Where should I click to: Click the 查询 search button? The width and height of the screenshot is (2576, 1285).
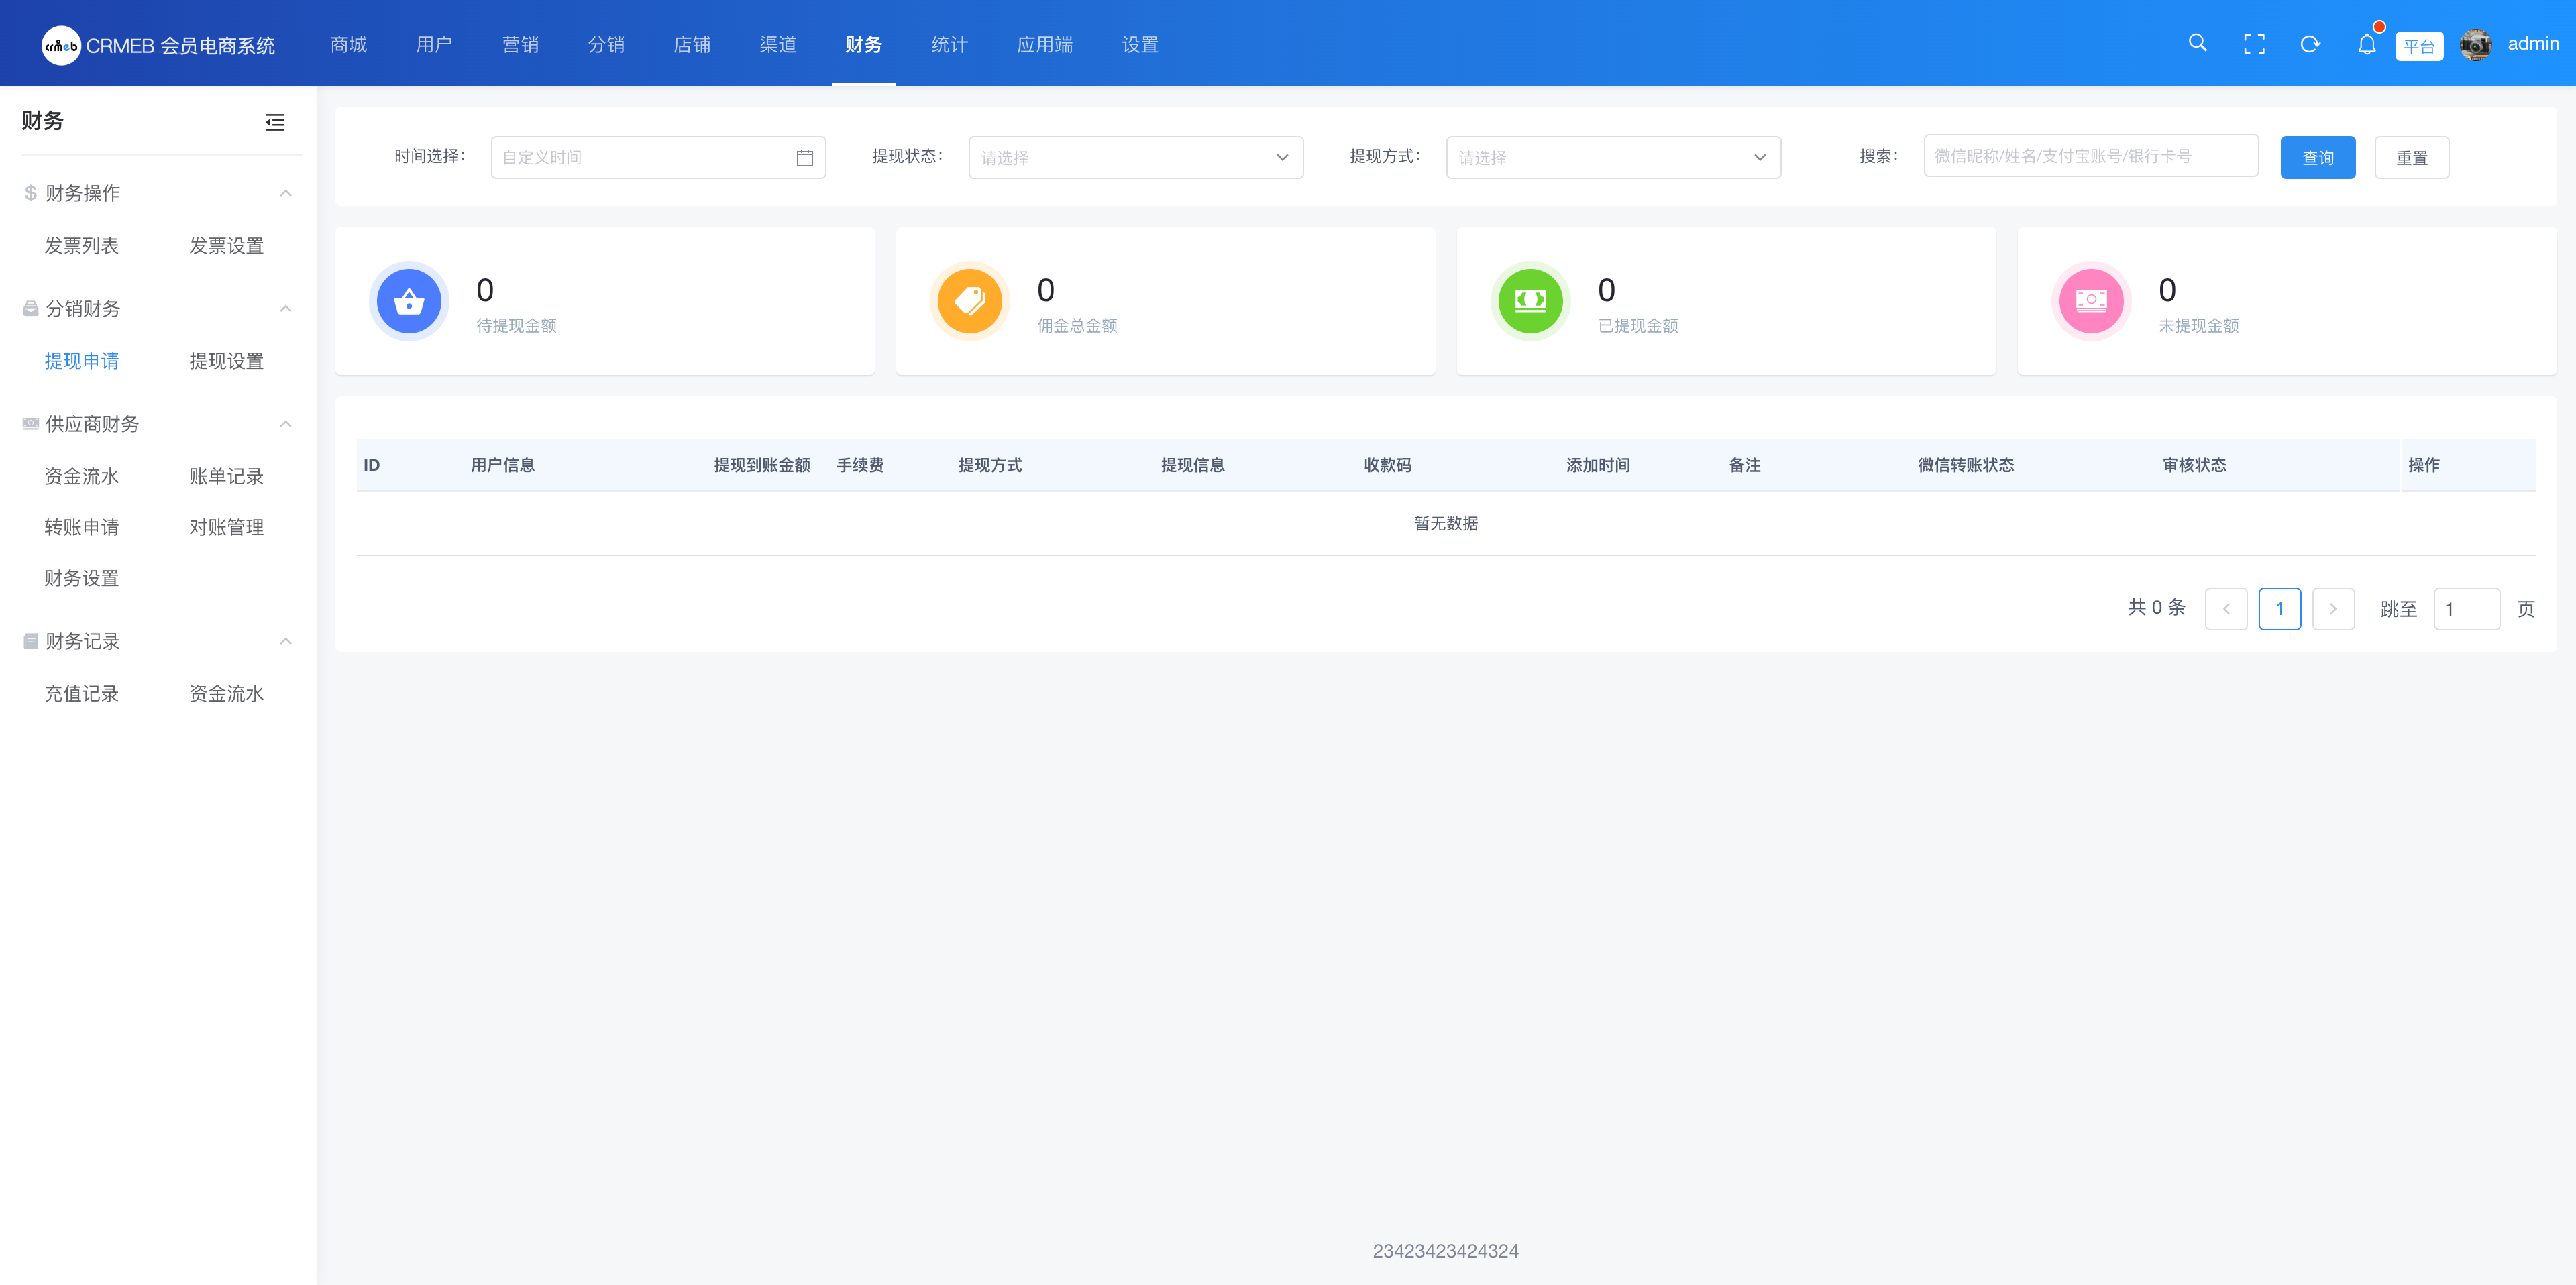pos(2317,158)
